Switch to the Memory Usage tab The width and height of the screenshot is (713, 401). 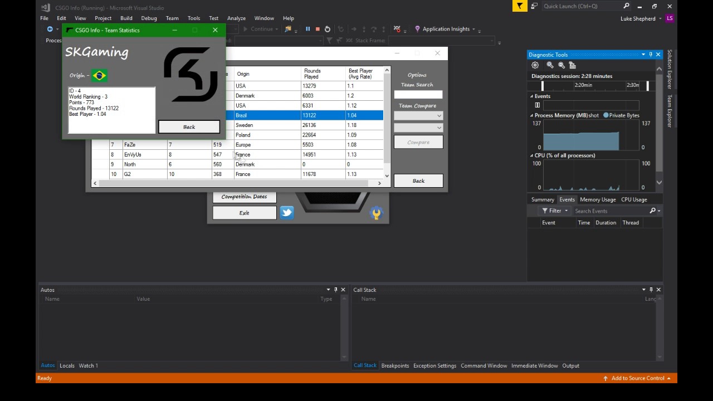click(598, 199)
